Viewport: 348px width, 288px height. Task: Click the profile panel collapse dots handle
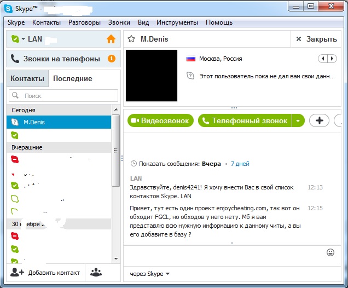(234, 108)
